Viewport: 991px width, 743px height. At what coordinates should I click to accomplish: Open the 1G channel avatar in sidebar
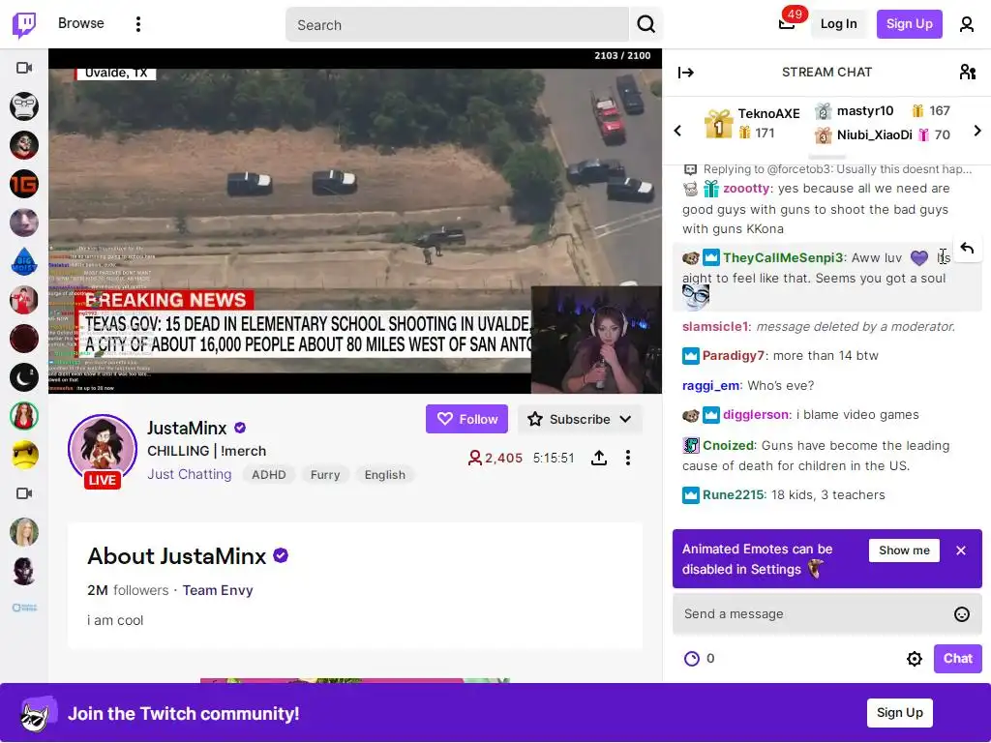click(x=24, y=184)
